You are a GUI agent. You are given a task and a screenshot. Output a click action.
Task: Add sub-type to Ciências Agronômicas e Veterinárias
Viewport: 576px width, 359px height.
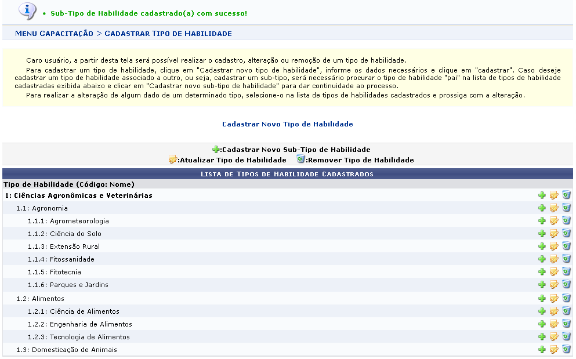(x=542, y=195)
